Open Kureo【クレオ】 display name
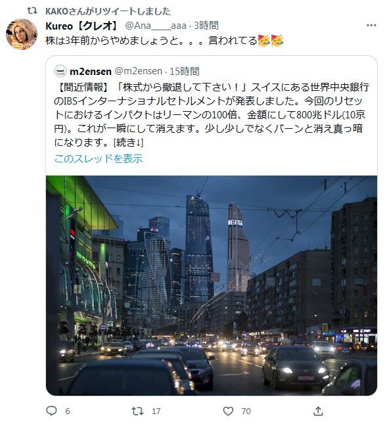 point(82,26)
